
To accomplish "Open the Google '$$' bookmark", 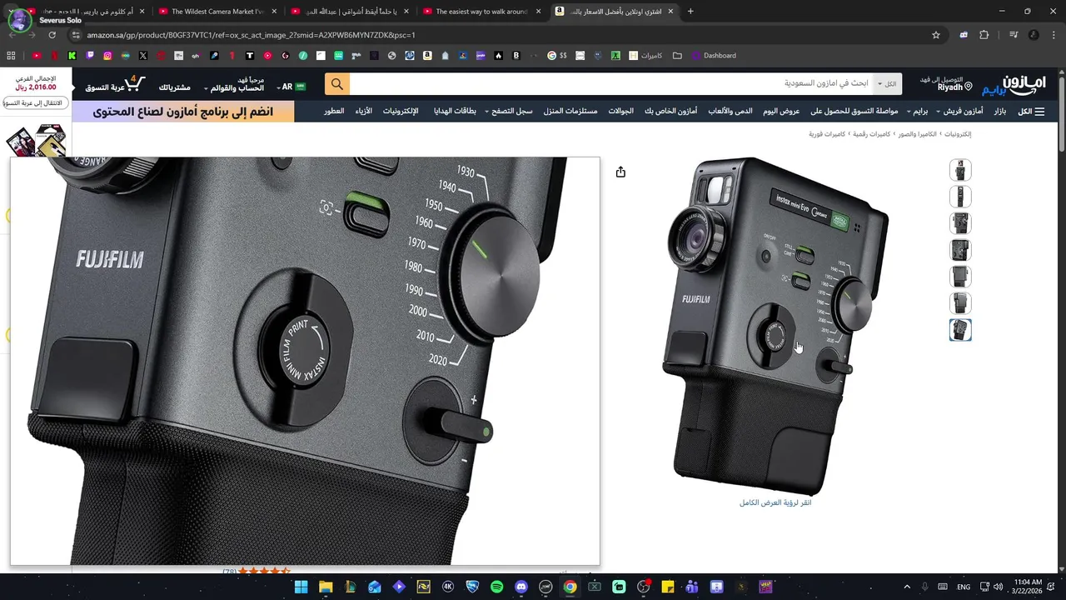I will pos(557,56).
